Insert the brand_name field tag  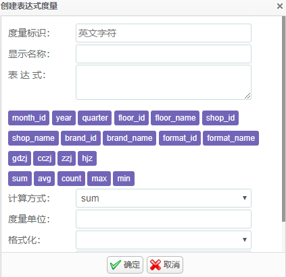(129, 138)
